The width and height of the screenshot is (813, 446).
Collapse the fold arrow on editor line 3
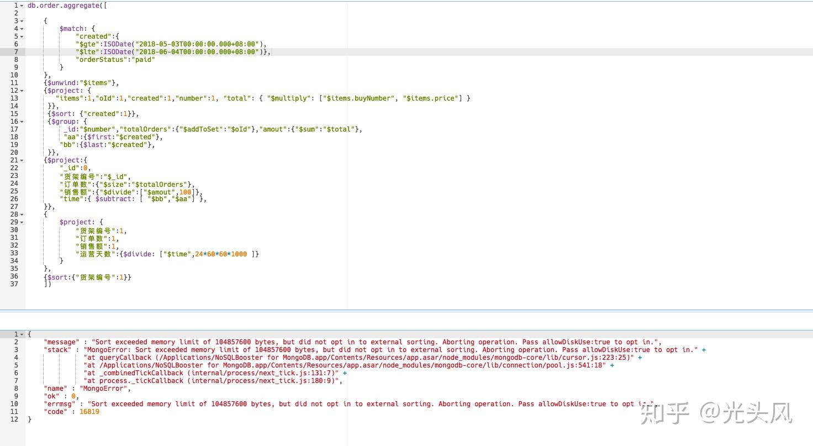22,21
